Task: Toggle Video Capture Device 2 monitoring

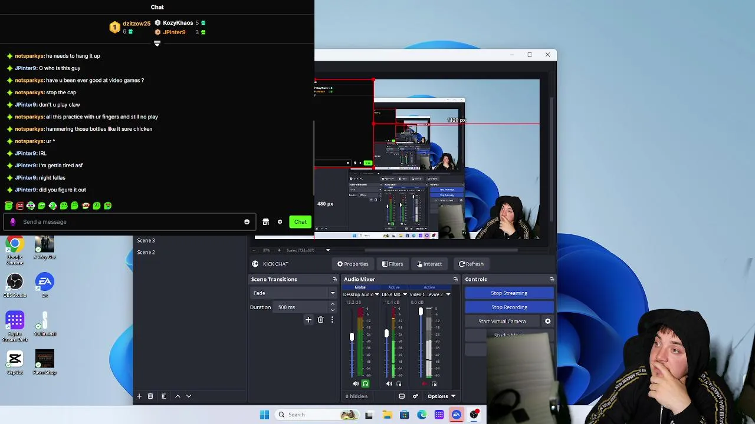Action: (x=434, y=384)
